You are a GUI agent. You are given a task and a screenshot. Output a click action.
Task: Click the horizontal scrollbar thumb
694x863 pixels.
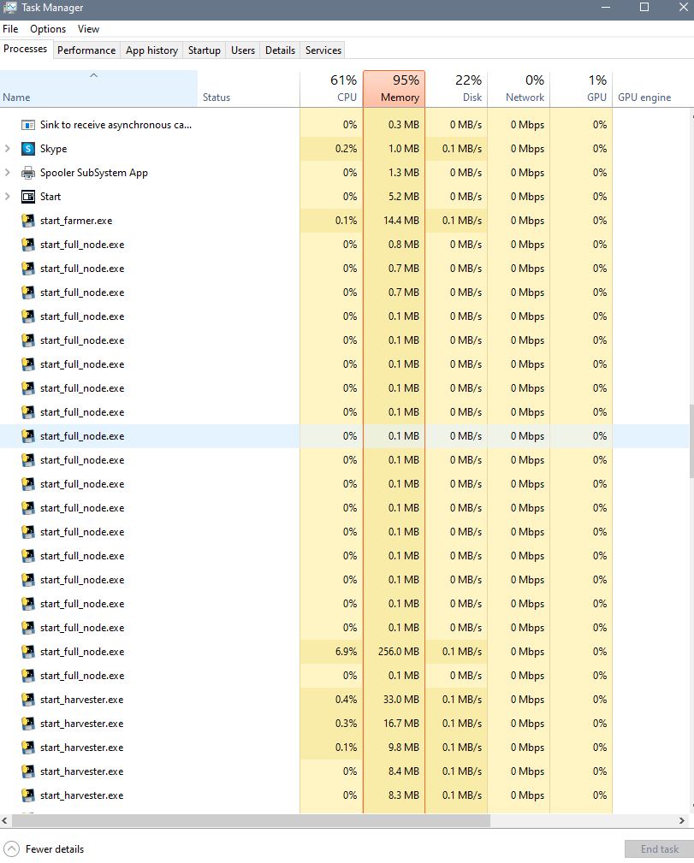coord(252,820)
